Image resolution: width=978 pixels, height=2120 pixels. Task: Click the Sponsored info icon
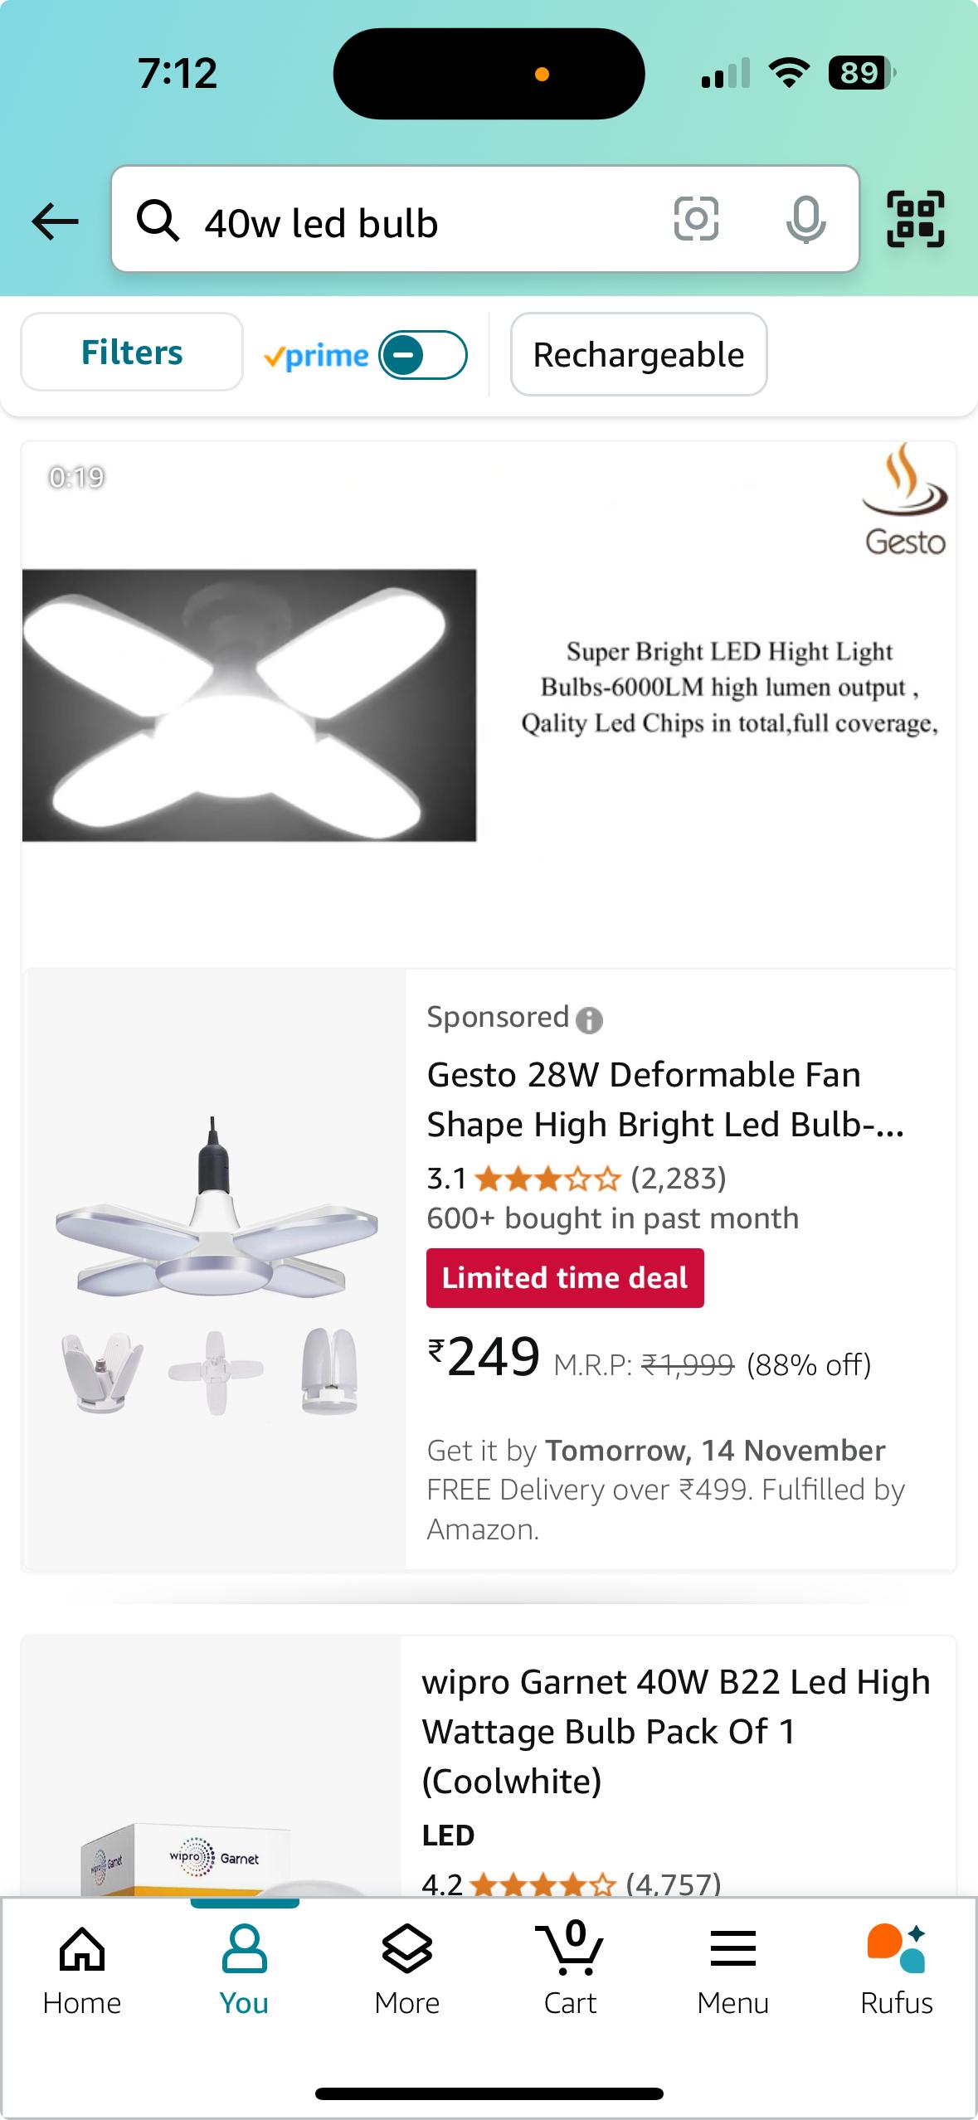click(x=589, y=1019)
